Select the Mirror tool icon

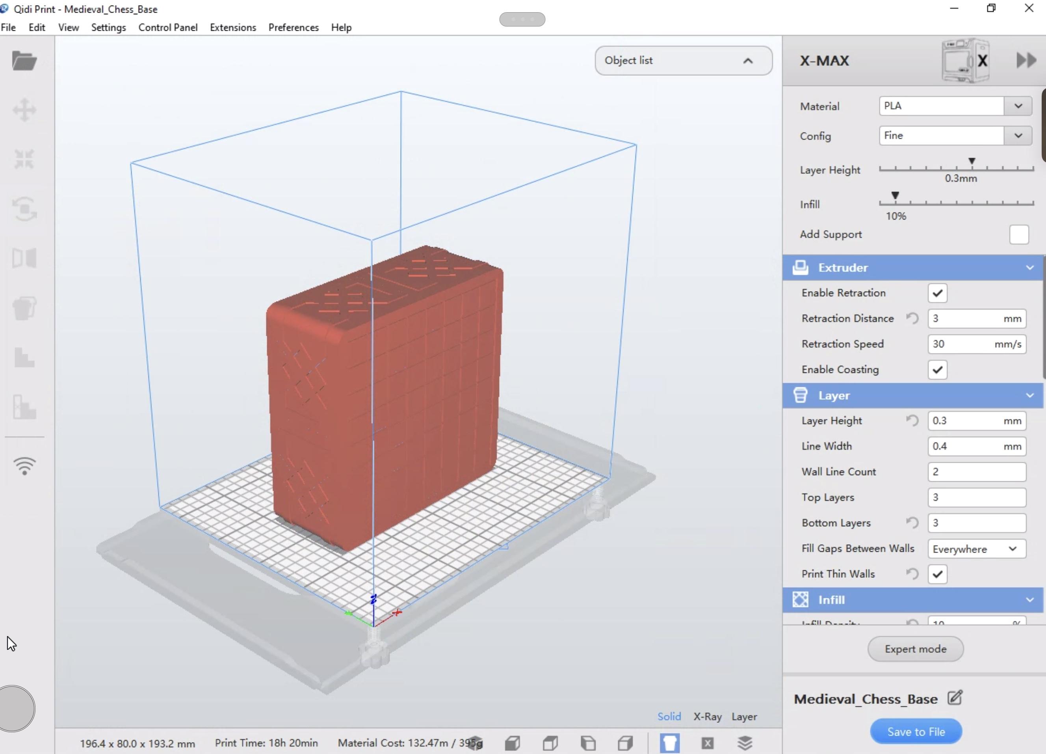[x=24, y=258]
